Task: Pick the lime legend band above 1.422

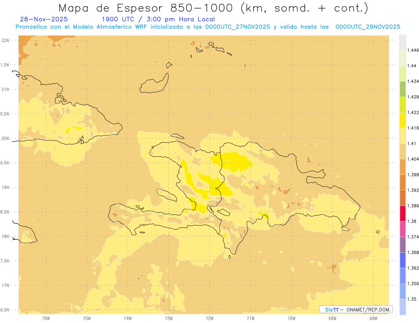Action: pyautogui.click(x=403, y=105)
